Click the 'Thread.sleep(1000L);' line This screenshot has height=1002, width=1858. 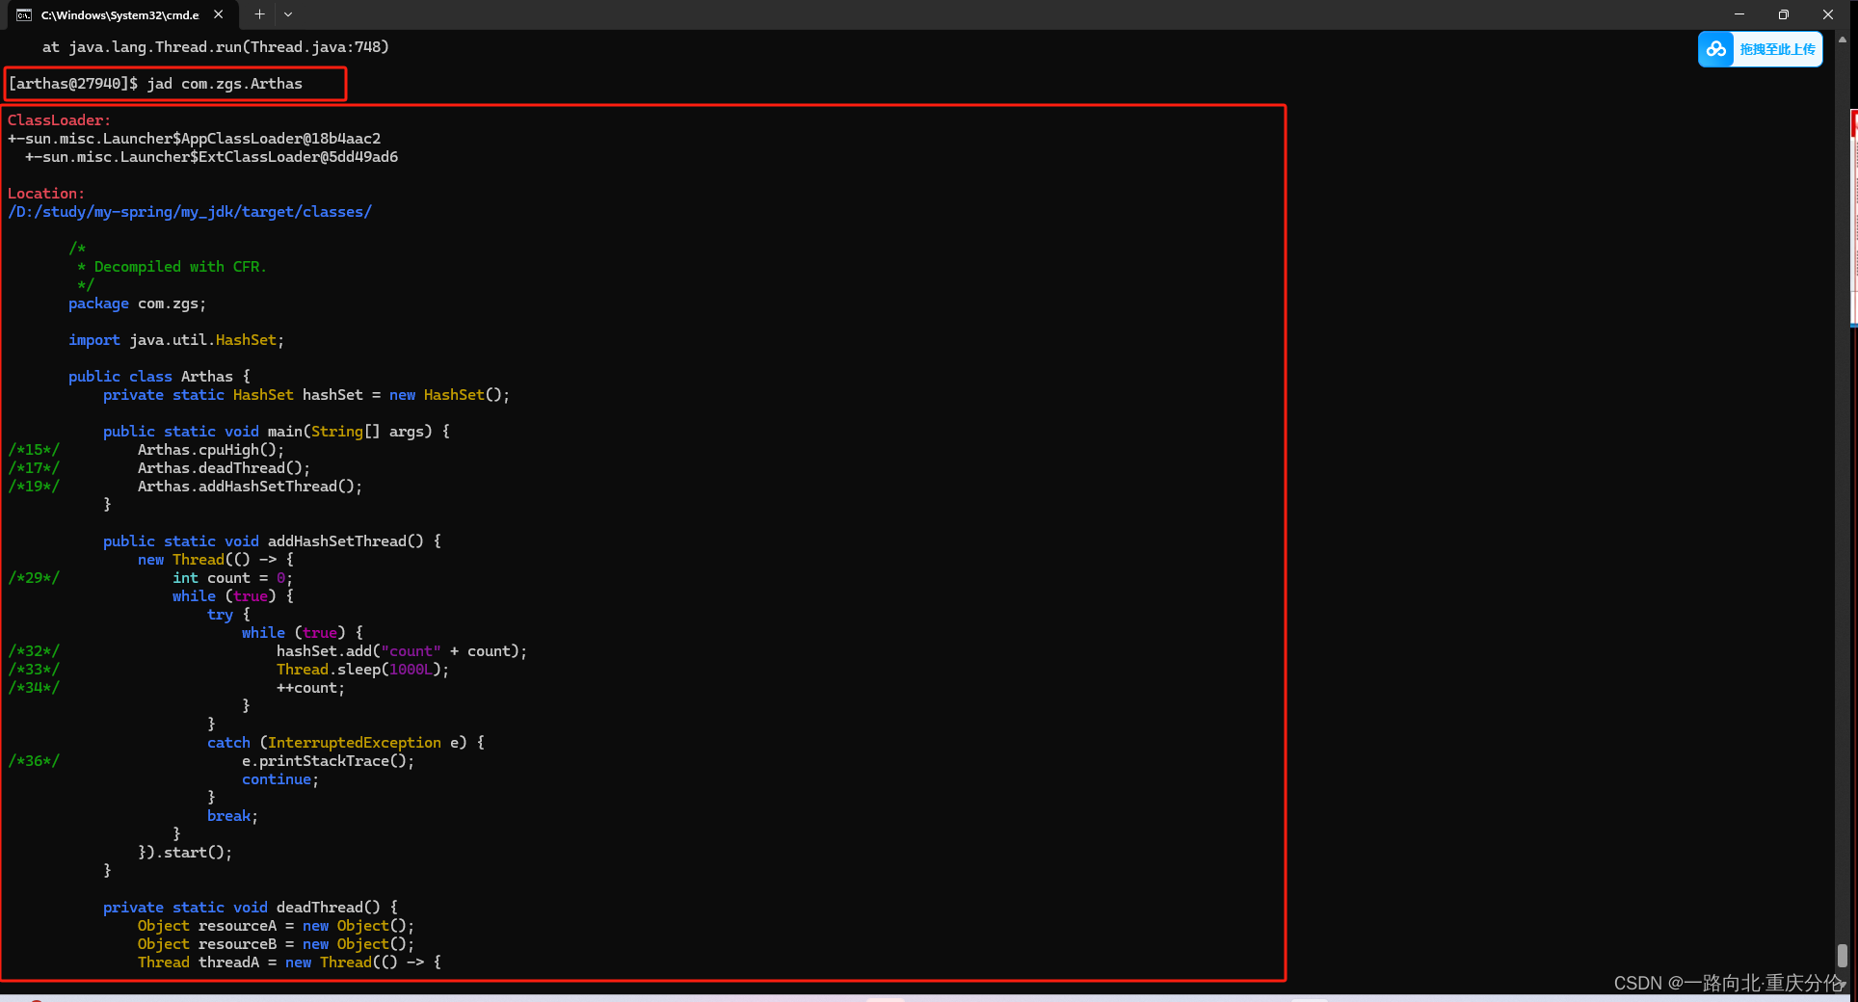(x=362, y=670)
